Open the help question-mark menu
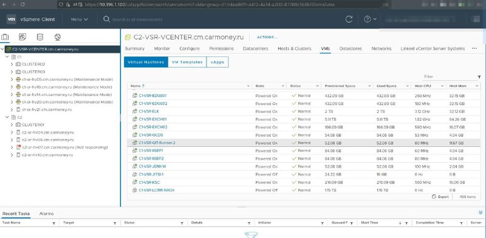Image resolution: width=486 pixels, height=238 pixels. (370, 19)
